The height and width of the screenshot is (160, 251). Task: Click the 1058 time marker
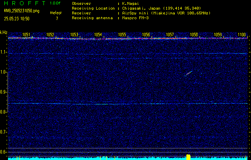(x=194, y=34)
